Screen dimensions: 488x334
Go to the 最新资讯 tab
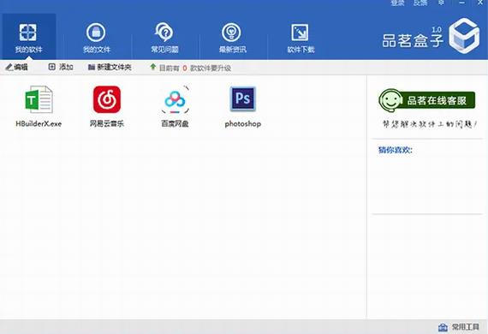click(x=232, y=37)
